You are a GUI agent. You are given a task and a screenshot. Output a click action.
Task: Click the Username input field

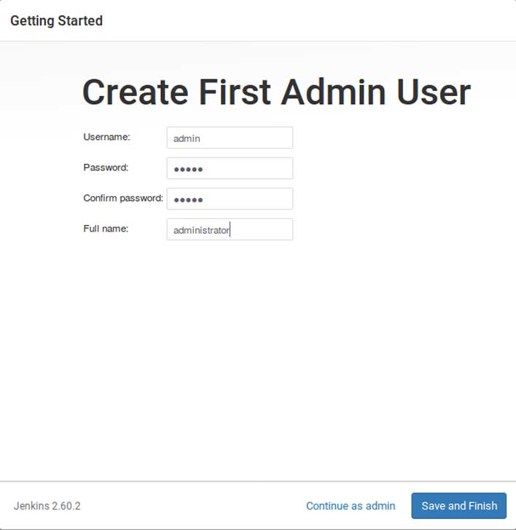coord(230,138)
